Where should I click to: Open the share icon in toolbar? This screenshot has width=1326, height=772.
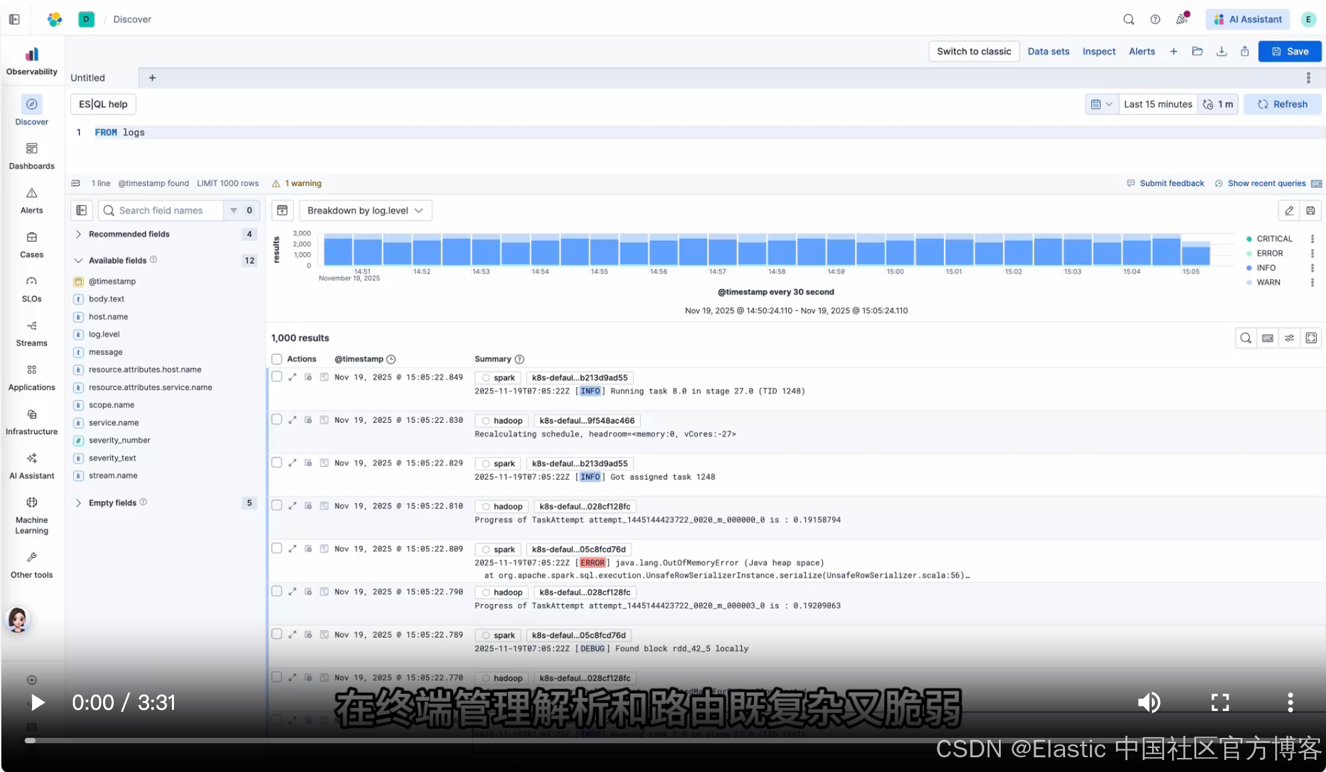coord(1244,52)
